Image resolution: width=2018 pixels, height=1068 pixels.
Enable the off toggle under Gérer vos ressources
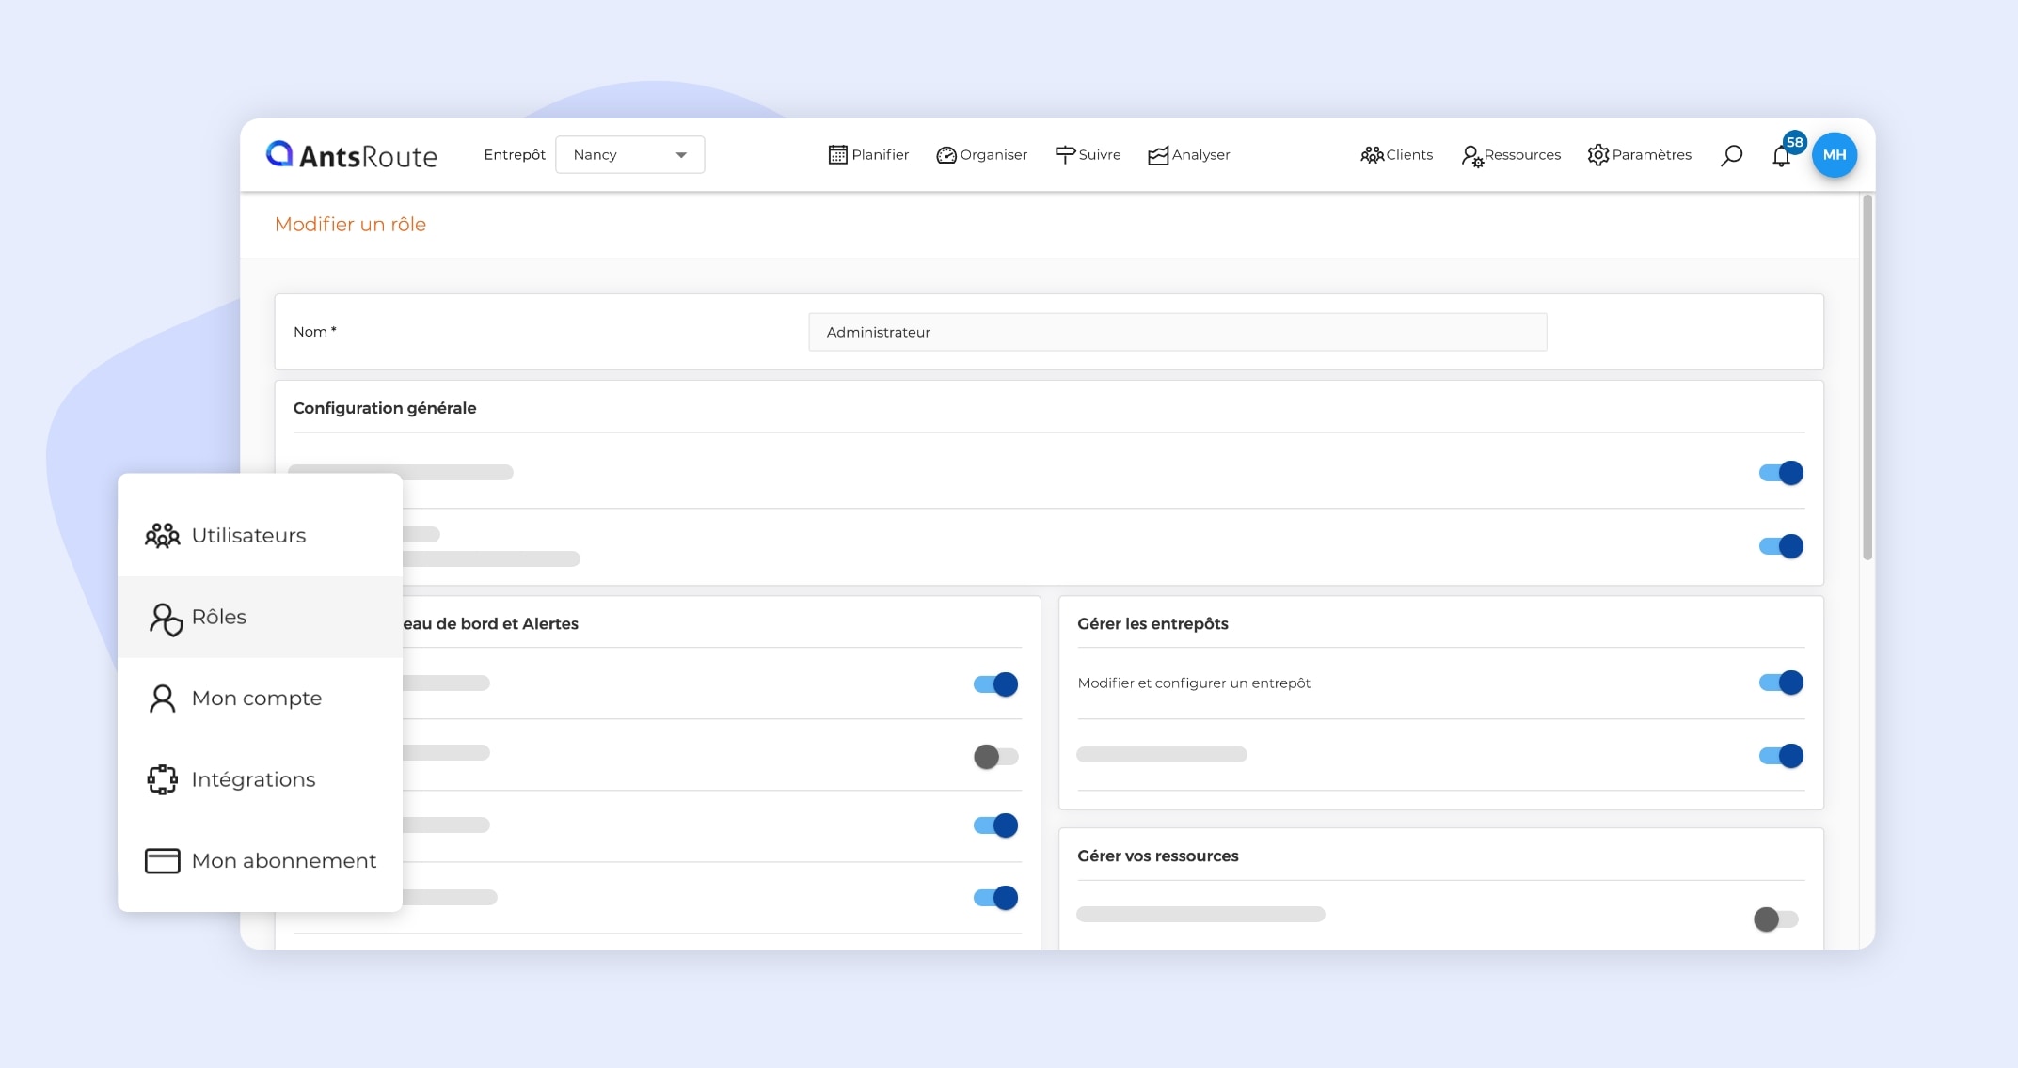[1775, 919]
